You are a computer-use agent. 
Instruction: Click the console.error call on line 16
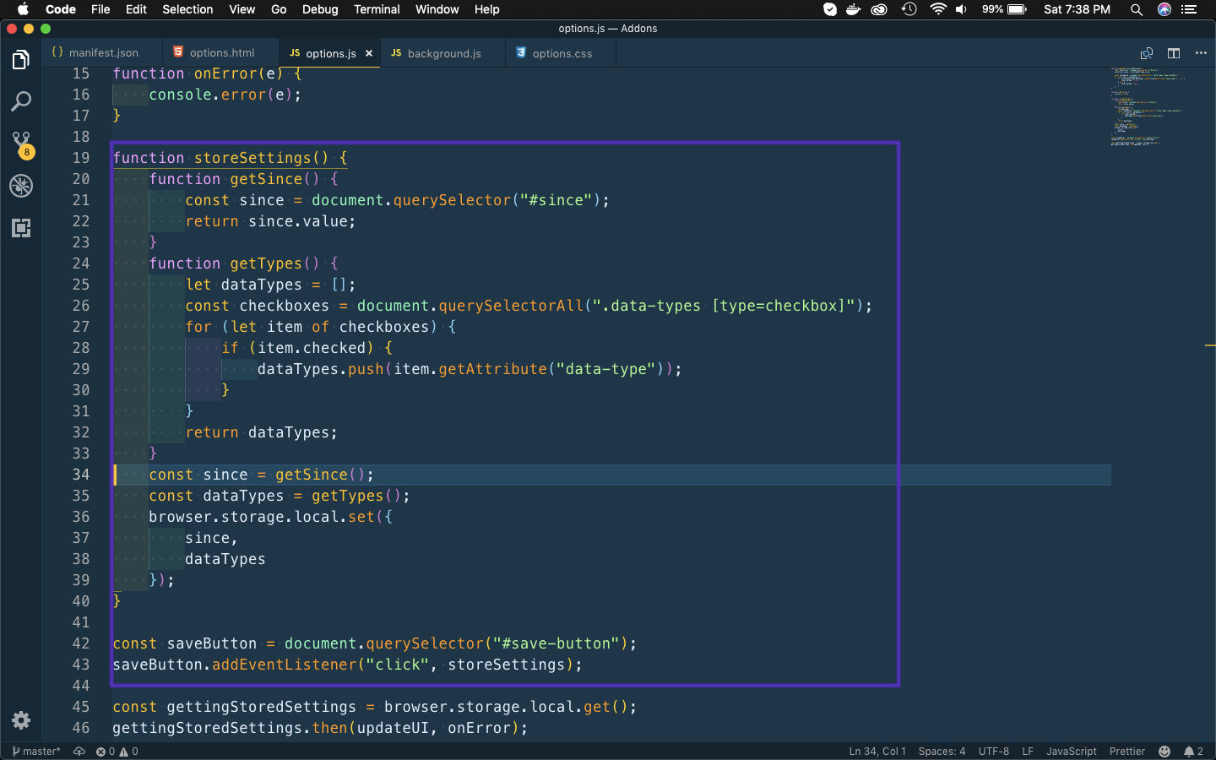[225, 95]
